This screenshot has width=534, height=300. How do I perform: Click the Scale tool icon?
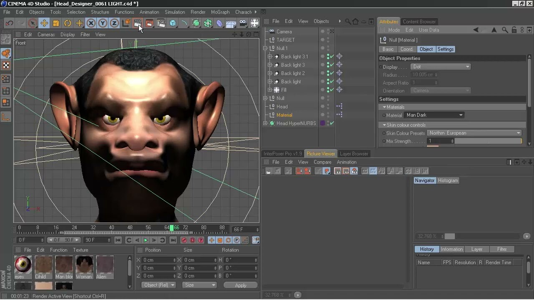pyautogui.click(x=56, y=23)
